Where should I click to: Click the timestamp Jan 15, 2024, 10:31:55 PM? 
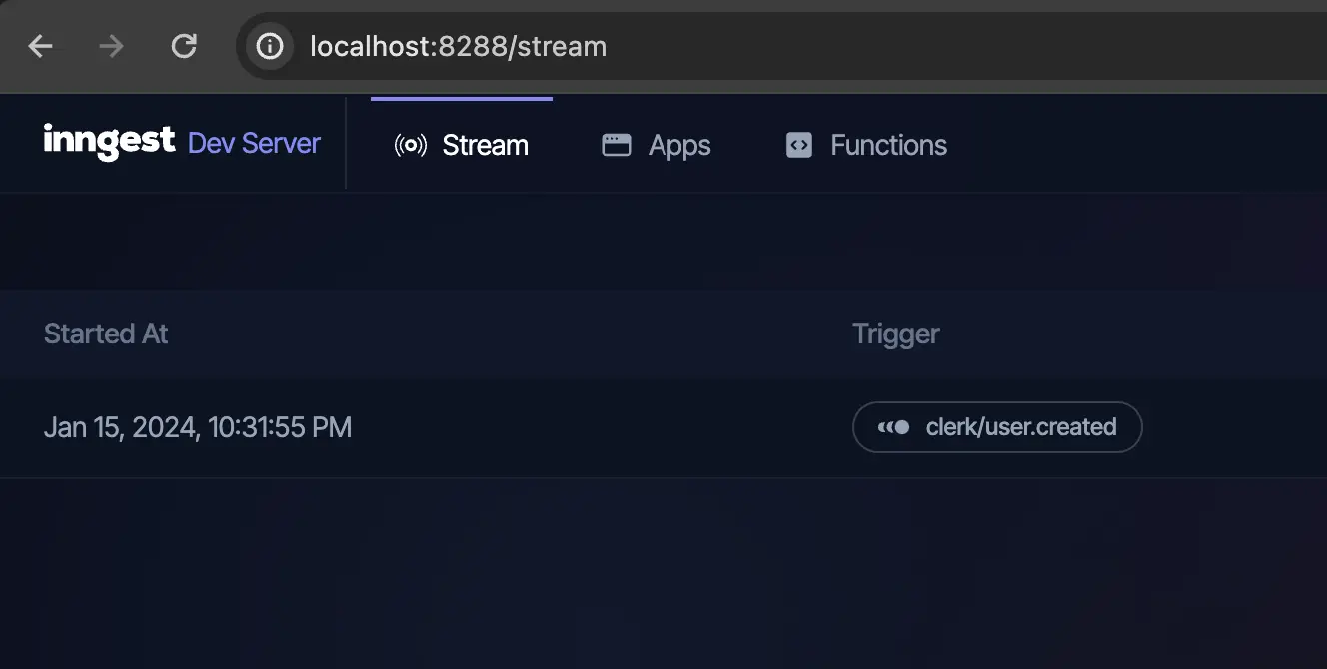tap(198, 427)
